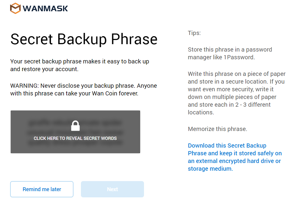This screenshot has height=203, width=288.
Task: Click the word 1Password in tips
Action: click(x=239, y=57)
